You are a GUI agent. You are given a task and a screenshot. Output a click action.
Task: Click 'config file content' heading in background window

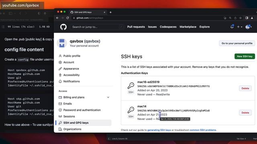tap(24, 50)
